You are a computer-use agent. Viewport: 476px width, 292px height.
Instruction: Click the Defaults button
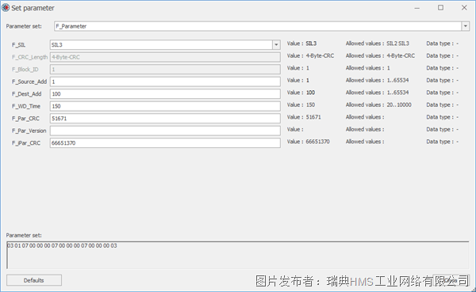tap(34, 280)
